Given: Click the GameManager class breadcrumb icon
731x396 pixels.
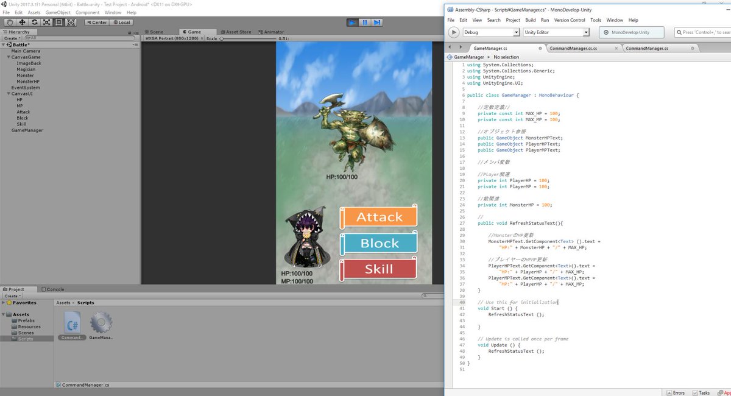Looking at the screenshot, I should (x=450, y=57).
